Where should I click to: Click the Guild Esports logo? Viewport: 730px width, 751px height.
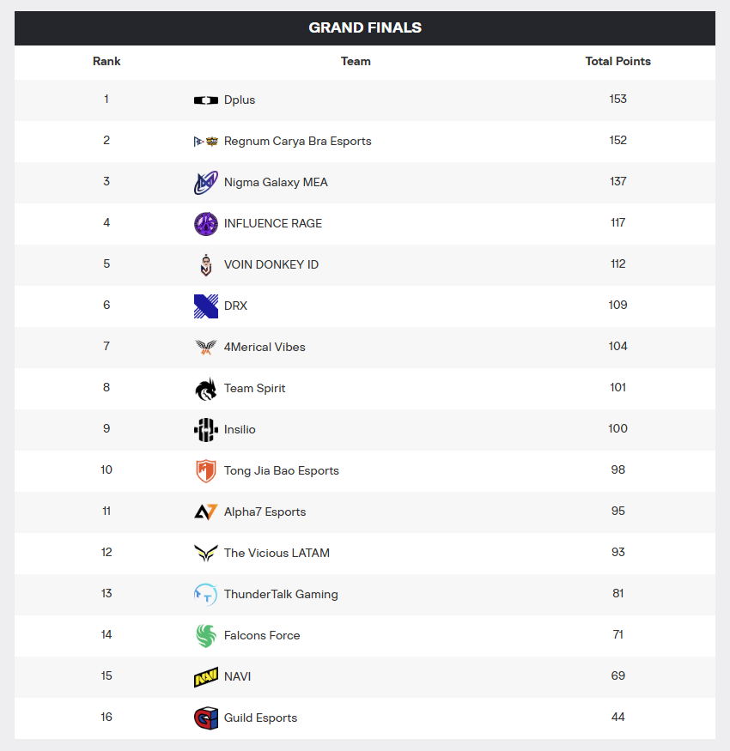(x=206, y=718)
